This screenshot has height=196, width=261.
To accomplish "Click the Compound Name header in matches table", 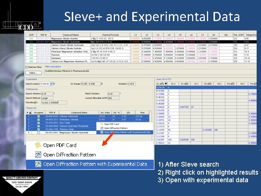I will click(70, 35).
